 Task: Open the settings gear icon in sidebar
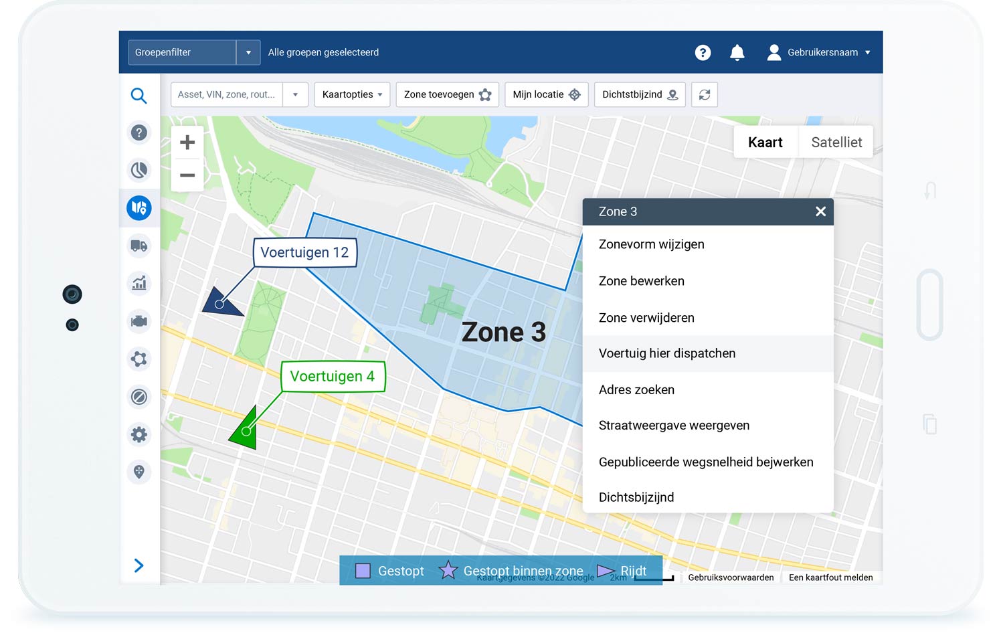(x=139, y=434)
